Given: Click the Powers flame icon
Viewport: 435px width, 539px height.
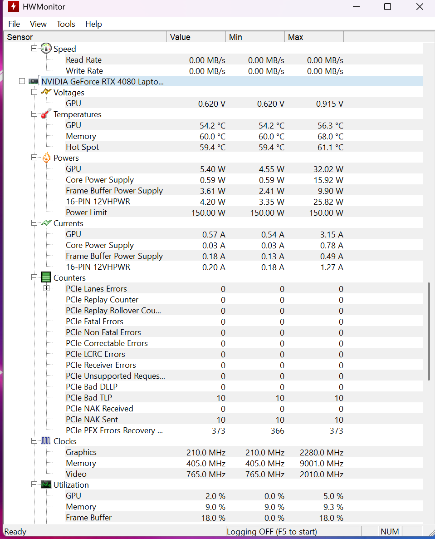Looking at the screenshot, I should click(x=46, y=158).
